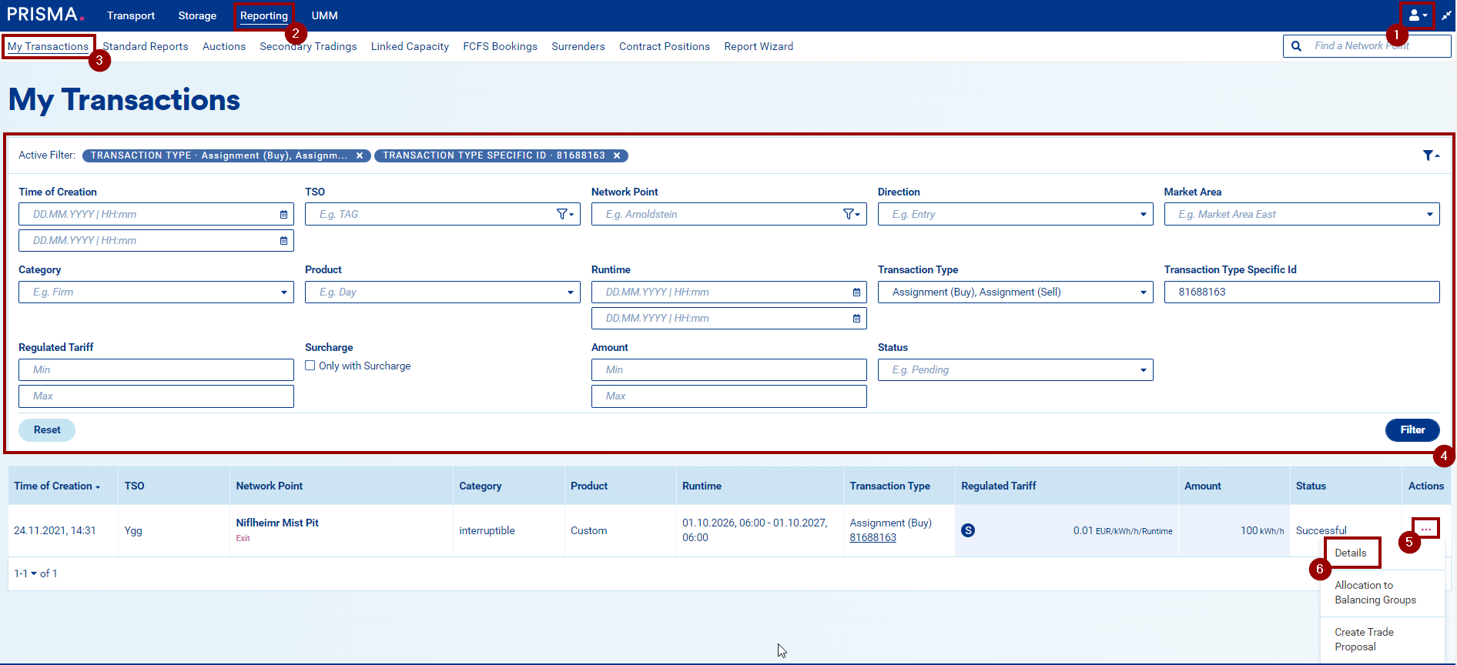Screen dimensions: 1457x665
Task: Open transaction ID 81688163 link
Action: 873,538
